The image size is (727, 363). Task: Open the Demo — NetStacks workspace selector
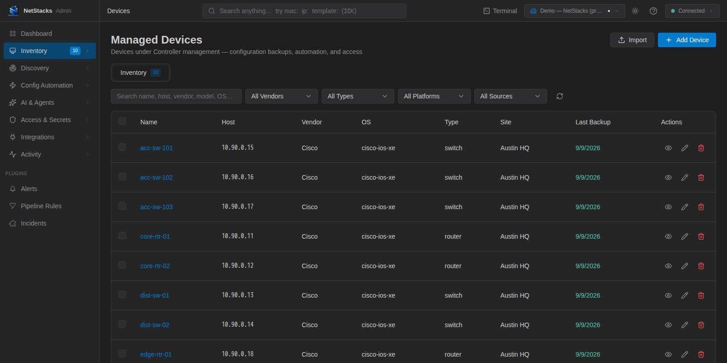575,11
